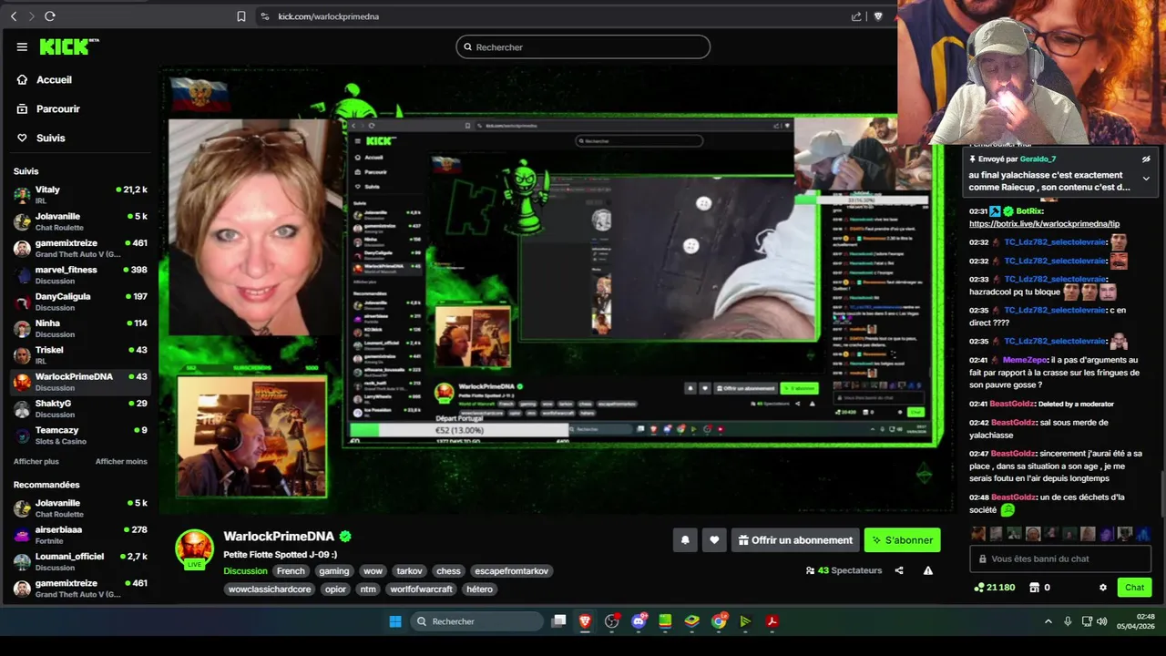Go back in browser history

[x=14, y=16]
